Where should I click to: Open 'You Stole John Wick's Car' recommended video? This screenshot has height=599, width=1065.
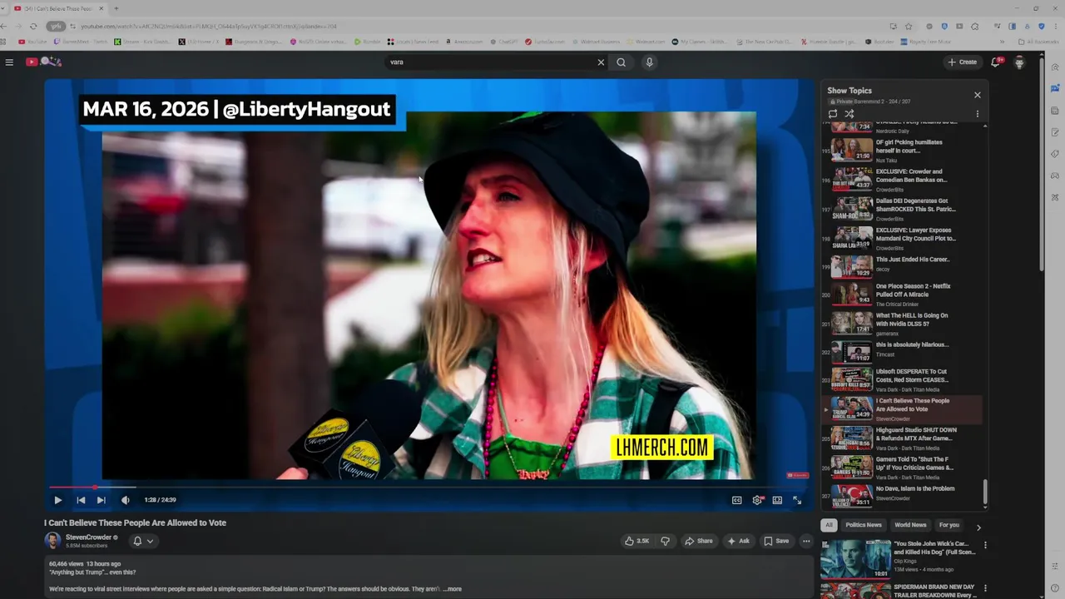pos(899,559)
